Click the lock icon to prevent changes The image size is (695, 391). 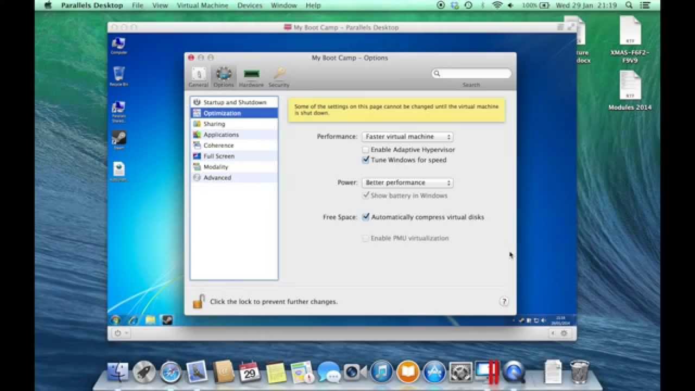199,301
